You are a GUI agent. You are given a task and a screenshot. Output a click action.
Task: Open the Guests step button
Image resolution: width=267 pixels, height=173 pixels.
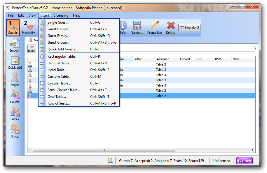[13, 27]
